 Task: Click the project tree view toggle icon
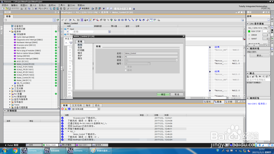[54, 20]
